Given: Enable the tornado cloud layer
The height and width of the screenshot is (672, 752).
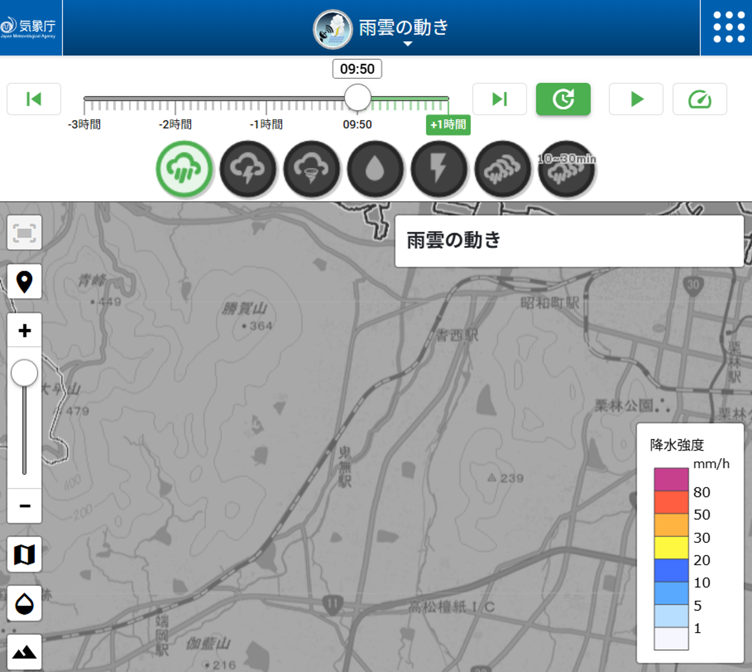Looking at the screenshot, I should 312,170.
